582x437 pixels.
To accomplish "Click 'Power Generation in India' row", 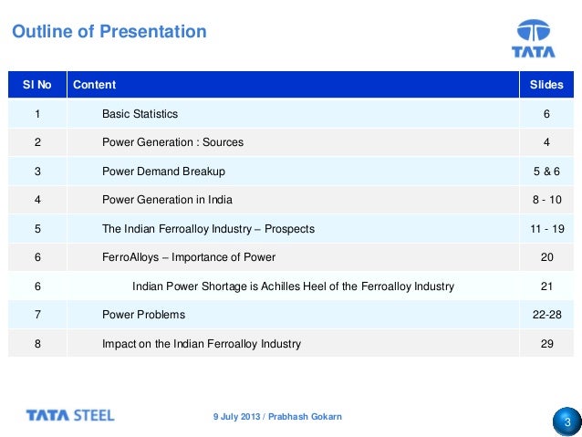I will [167, 200].
